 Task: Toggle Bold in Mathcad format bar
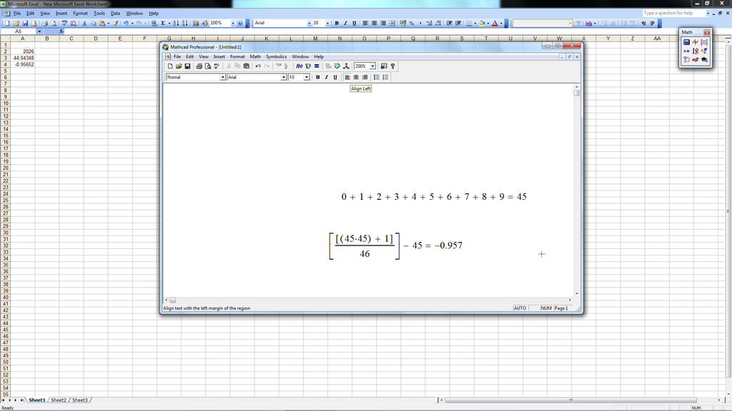317,77
